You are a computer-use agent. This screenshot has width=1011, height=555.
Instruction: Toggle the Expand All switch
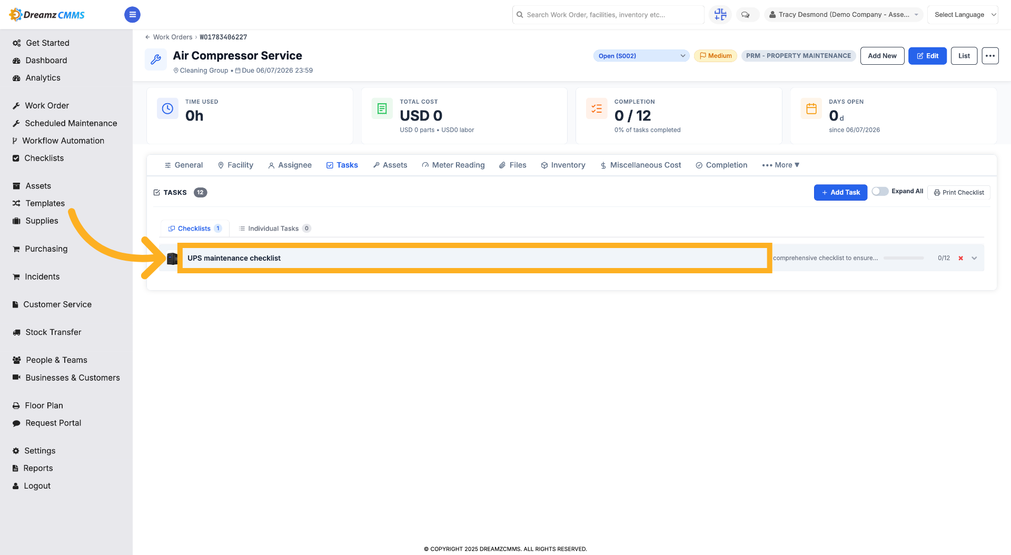[x=880, y=191]
